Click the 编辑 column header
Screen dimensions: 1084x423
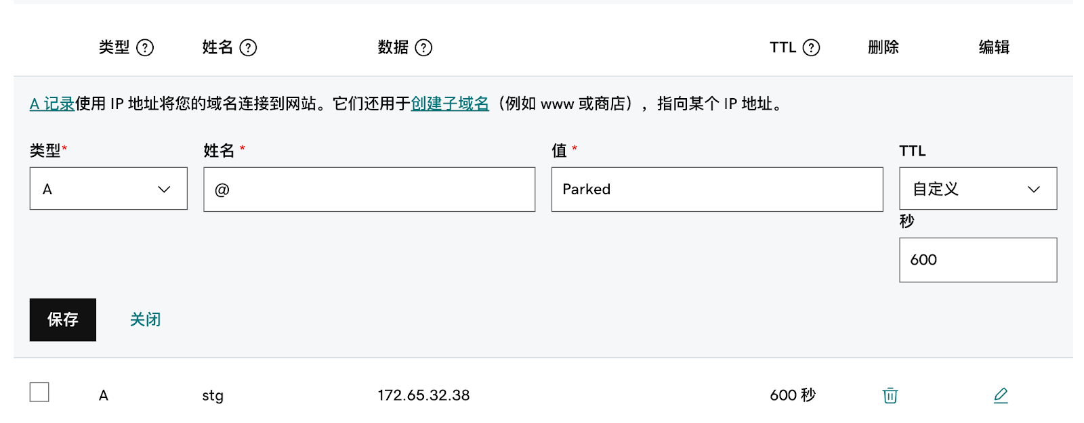[994, 47]
